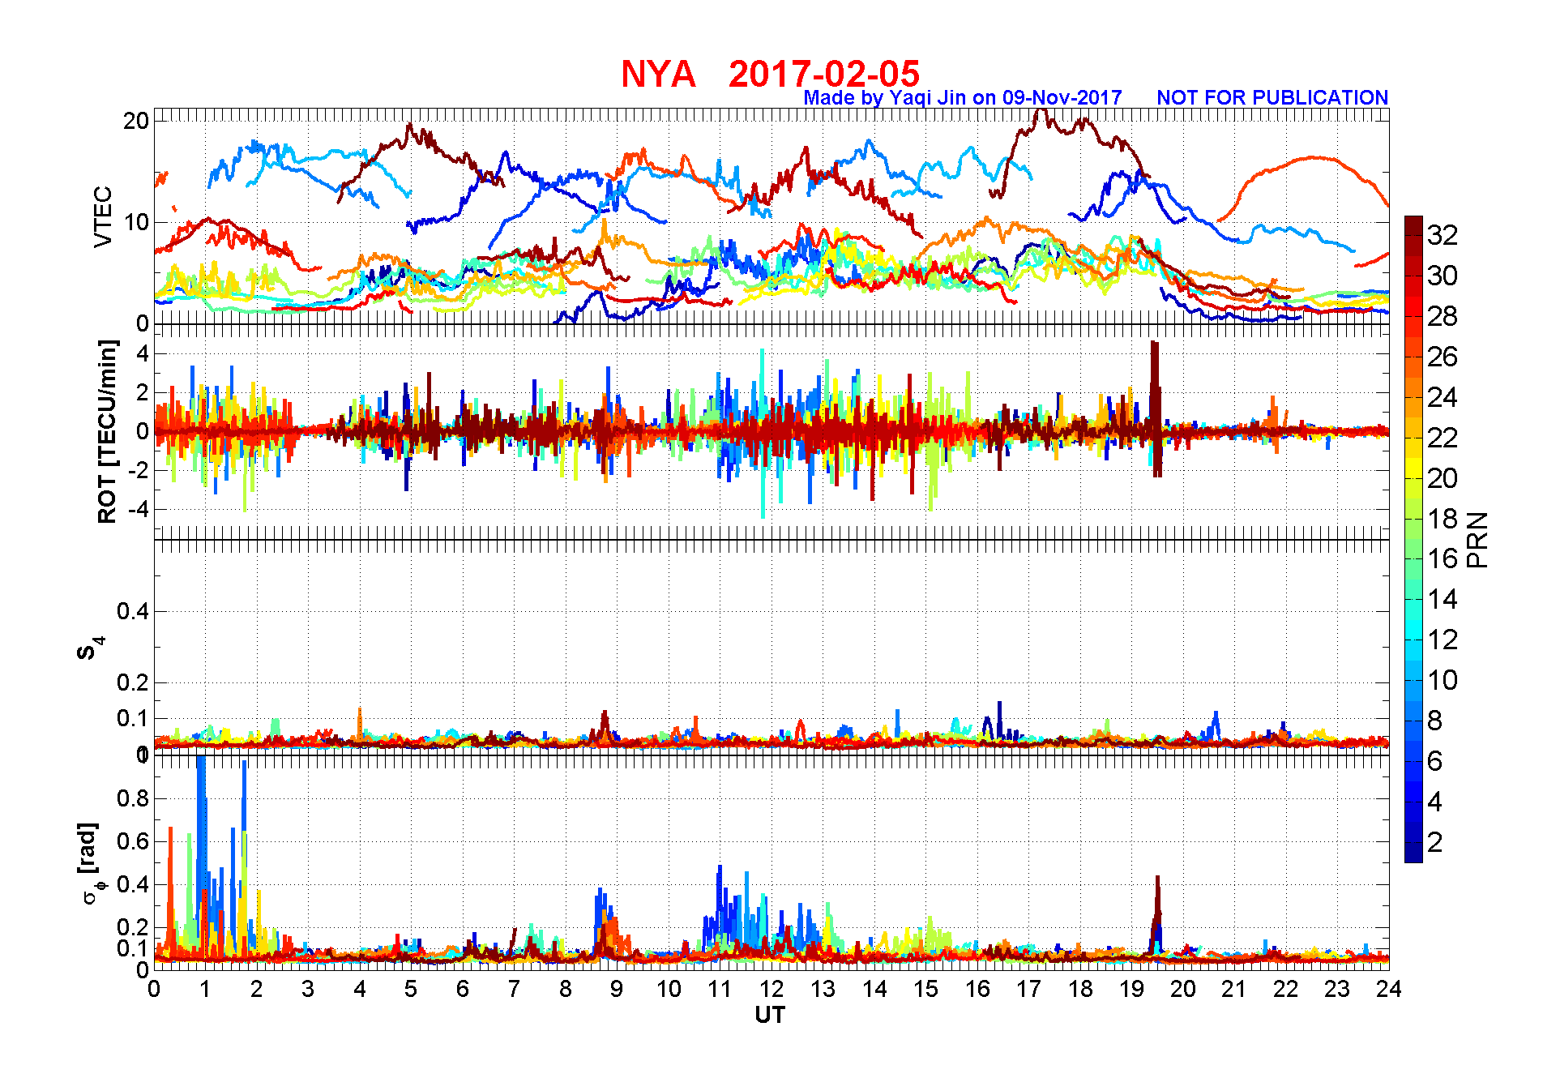Click the colorbar tick label 16
Screen dimensions: 1543x1078
1443,558
